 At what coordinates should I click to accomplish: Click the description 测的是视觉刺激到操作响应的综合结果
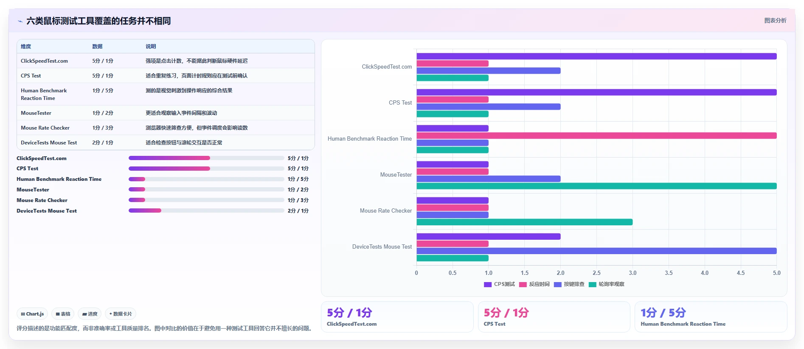[x=189, y=91]
